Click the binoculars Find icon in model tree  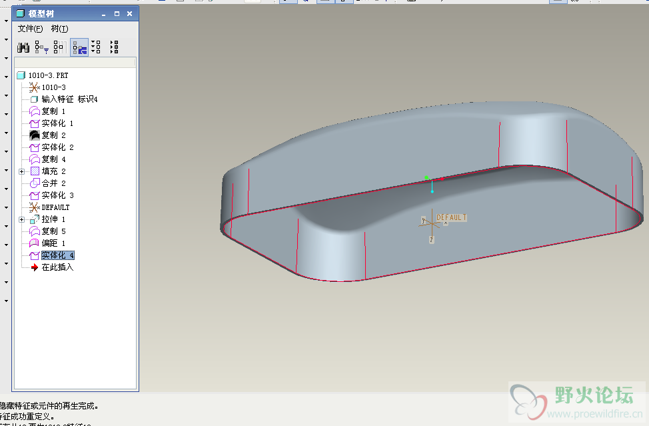click(23, 47)
